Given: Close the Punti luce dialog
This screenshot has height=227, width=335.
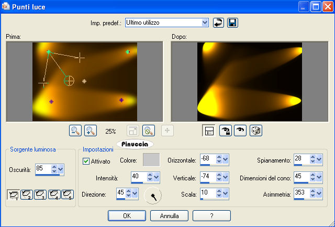Looking at the screenshot, I should click(328, 7).
